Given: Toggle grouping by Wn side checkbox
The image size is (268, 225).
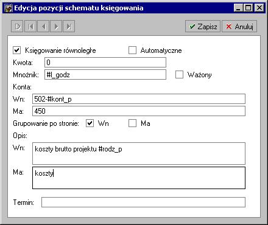Looking at the screenshot, I should click(90, 123).
